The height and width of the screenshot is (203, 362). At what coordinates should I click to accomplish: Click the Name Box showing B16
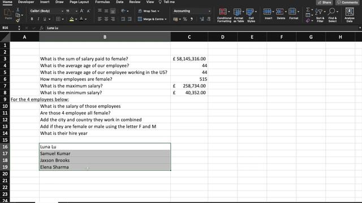(x=9, y=28)
